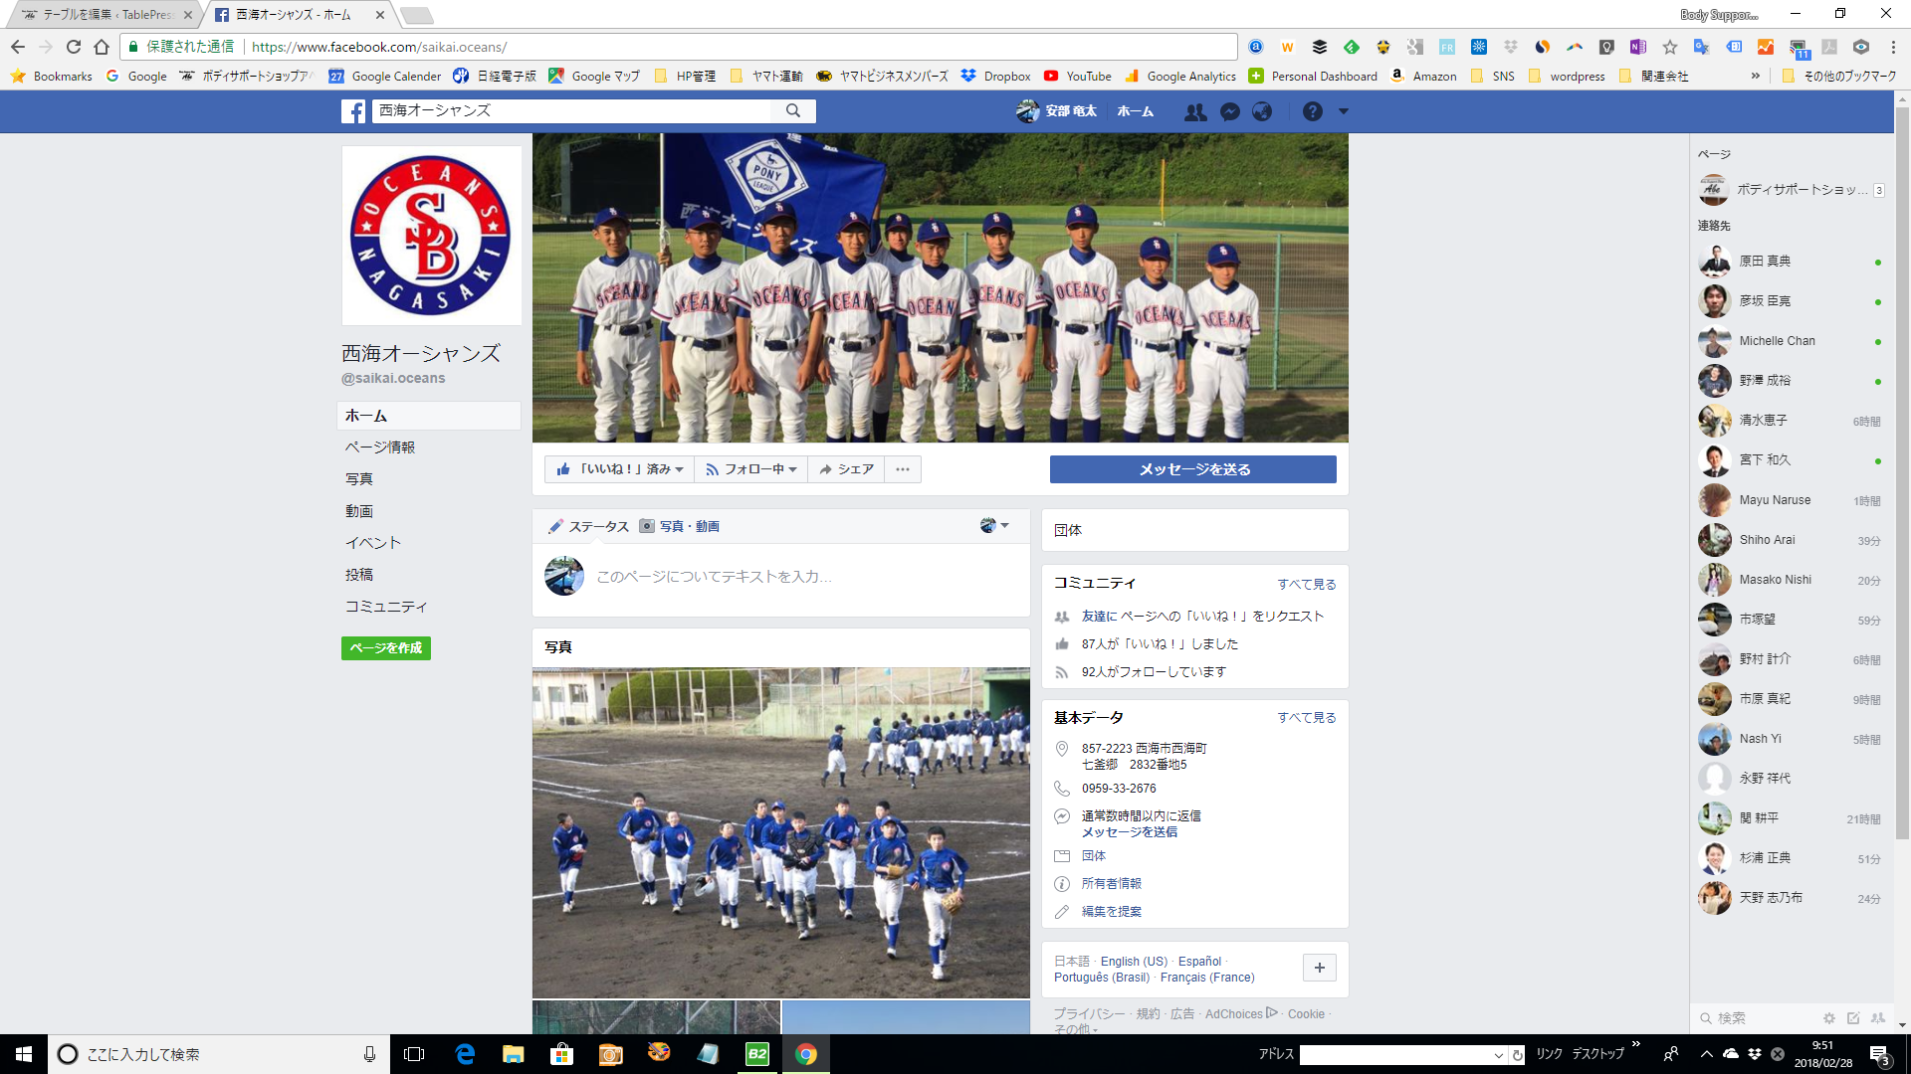Viewport: 1911px width, 1074px height.
Task: Click メッセージを送る button
Action: [1193, 469]
